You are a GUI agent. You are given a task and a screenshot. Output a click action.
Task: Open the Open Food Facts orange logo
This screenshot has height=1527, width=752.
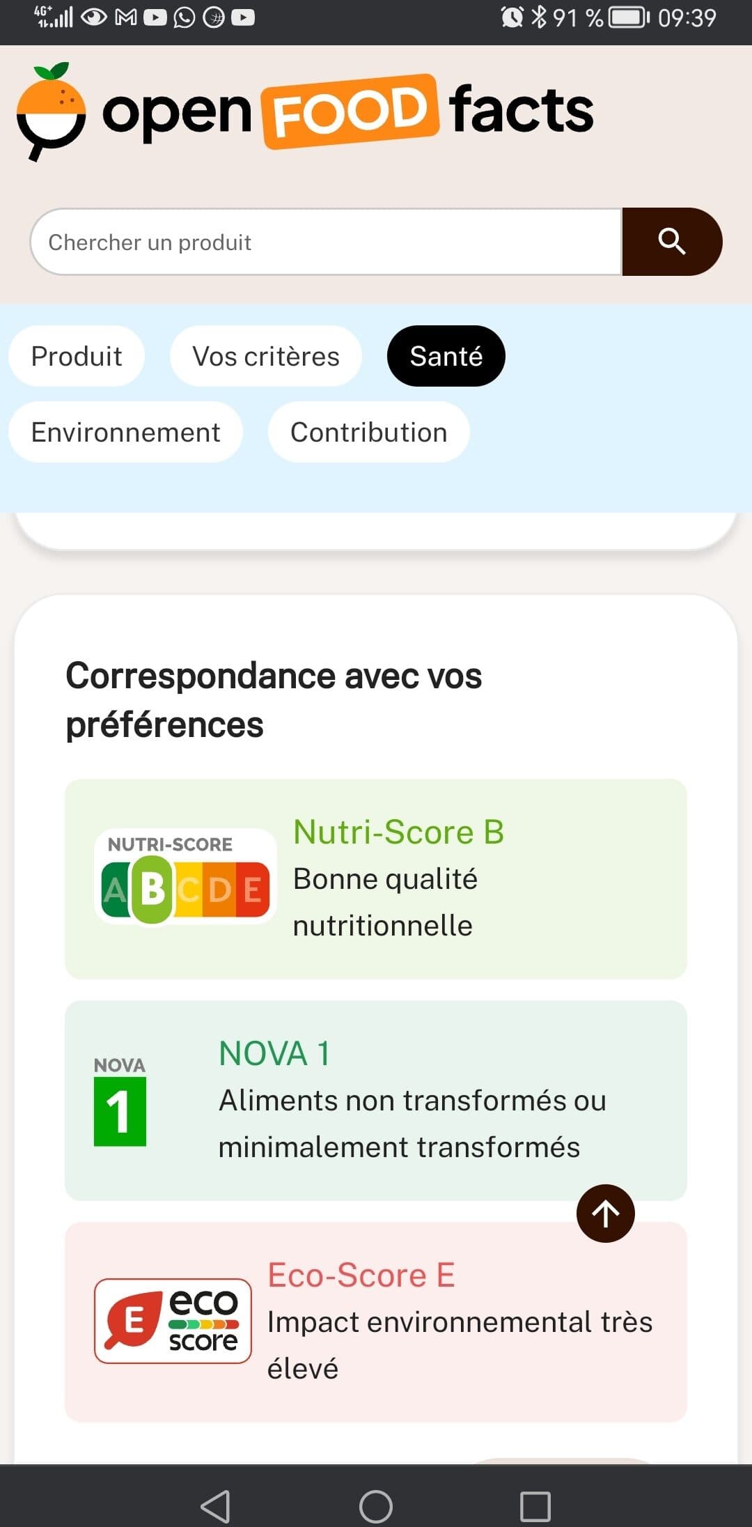[x=51, y=111]
